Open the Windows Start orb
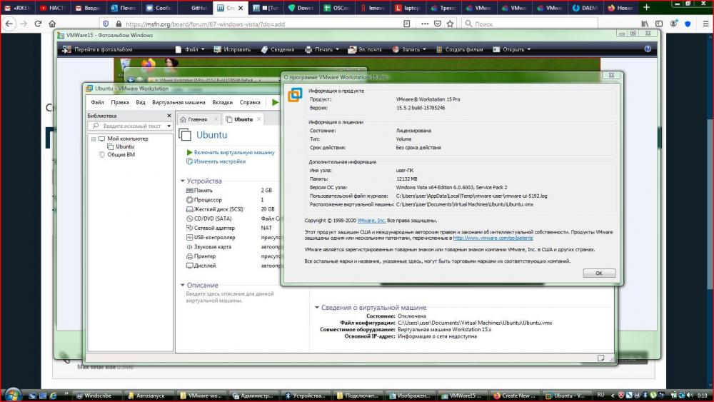 12,394
